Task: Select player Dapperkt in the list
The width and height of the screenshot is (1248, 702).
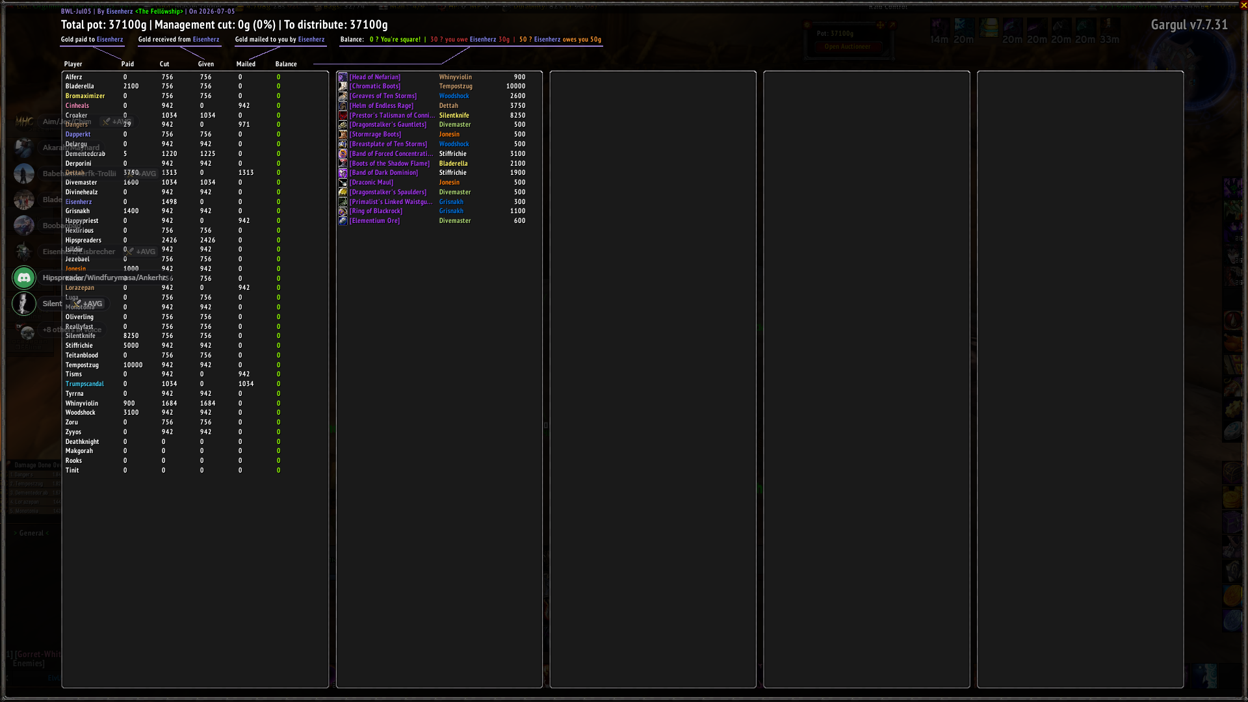Action: click(x=78, y=135)
